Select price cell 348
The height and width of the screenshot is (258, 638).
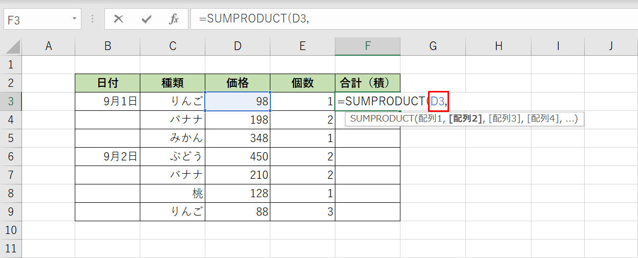click(x=238, y=138)
